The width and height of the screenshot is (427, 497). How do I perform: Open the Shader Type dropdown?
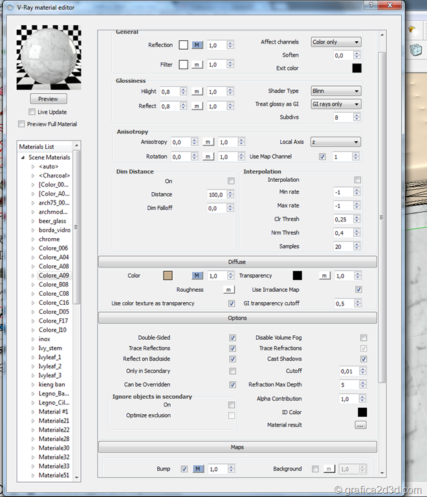[335, 91]
